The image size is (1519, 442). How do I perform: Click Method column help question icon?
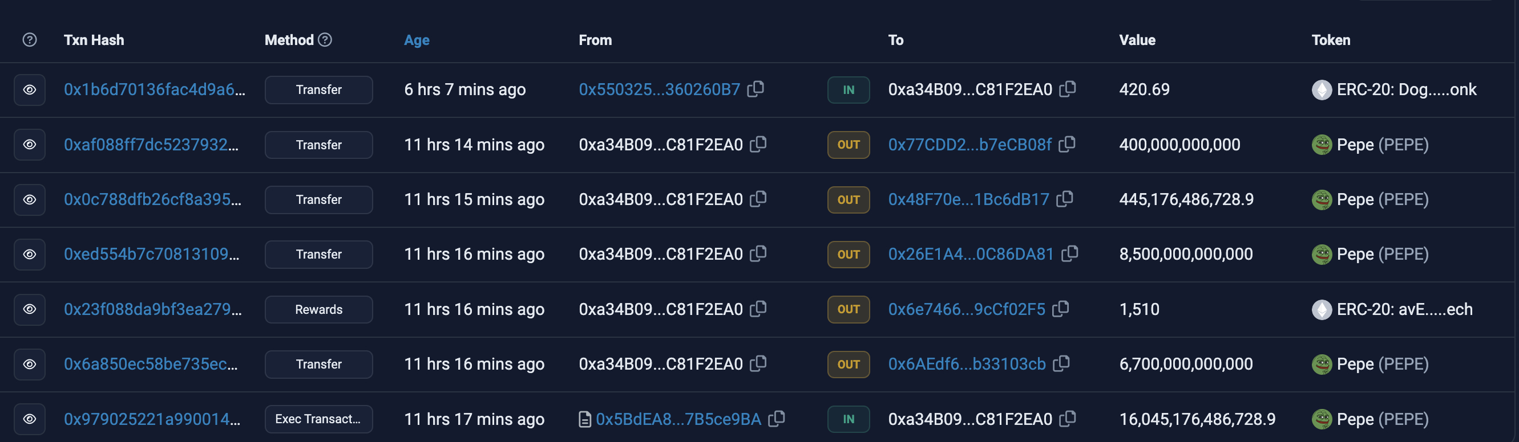[325, 39]
